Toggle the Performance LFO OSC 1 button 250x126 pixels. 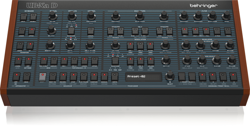coord(64,61)
